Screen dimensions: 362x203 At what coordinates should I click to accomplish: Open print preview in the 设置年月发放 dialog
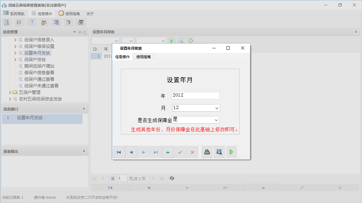(219, 152)
